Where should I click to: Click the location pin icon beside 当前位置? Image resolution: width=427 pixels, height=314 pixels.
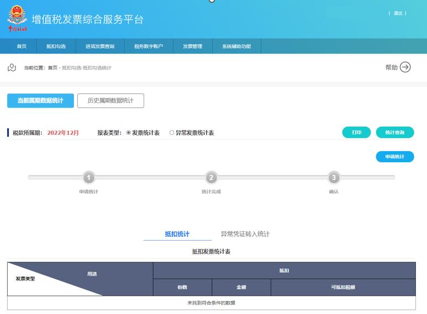12,67
